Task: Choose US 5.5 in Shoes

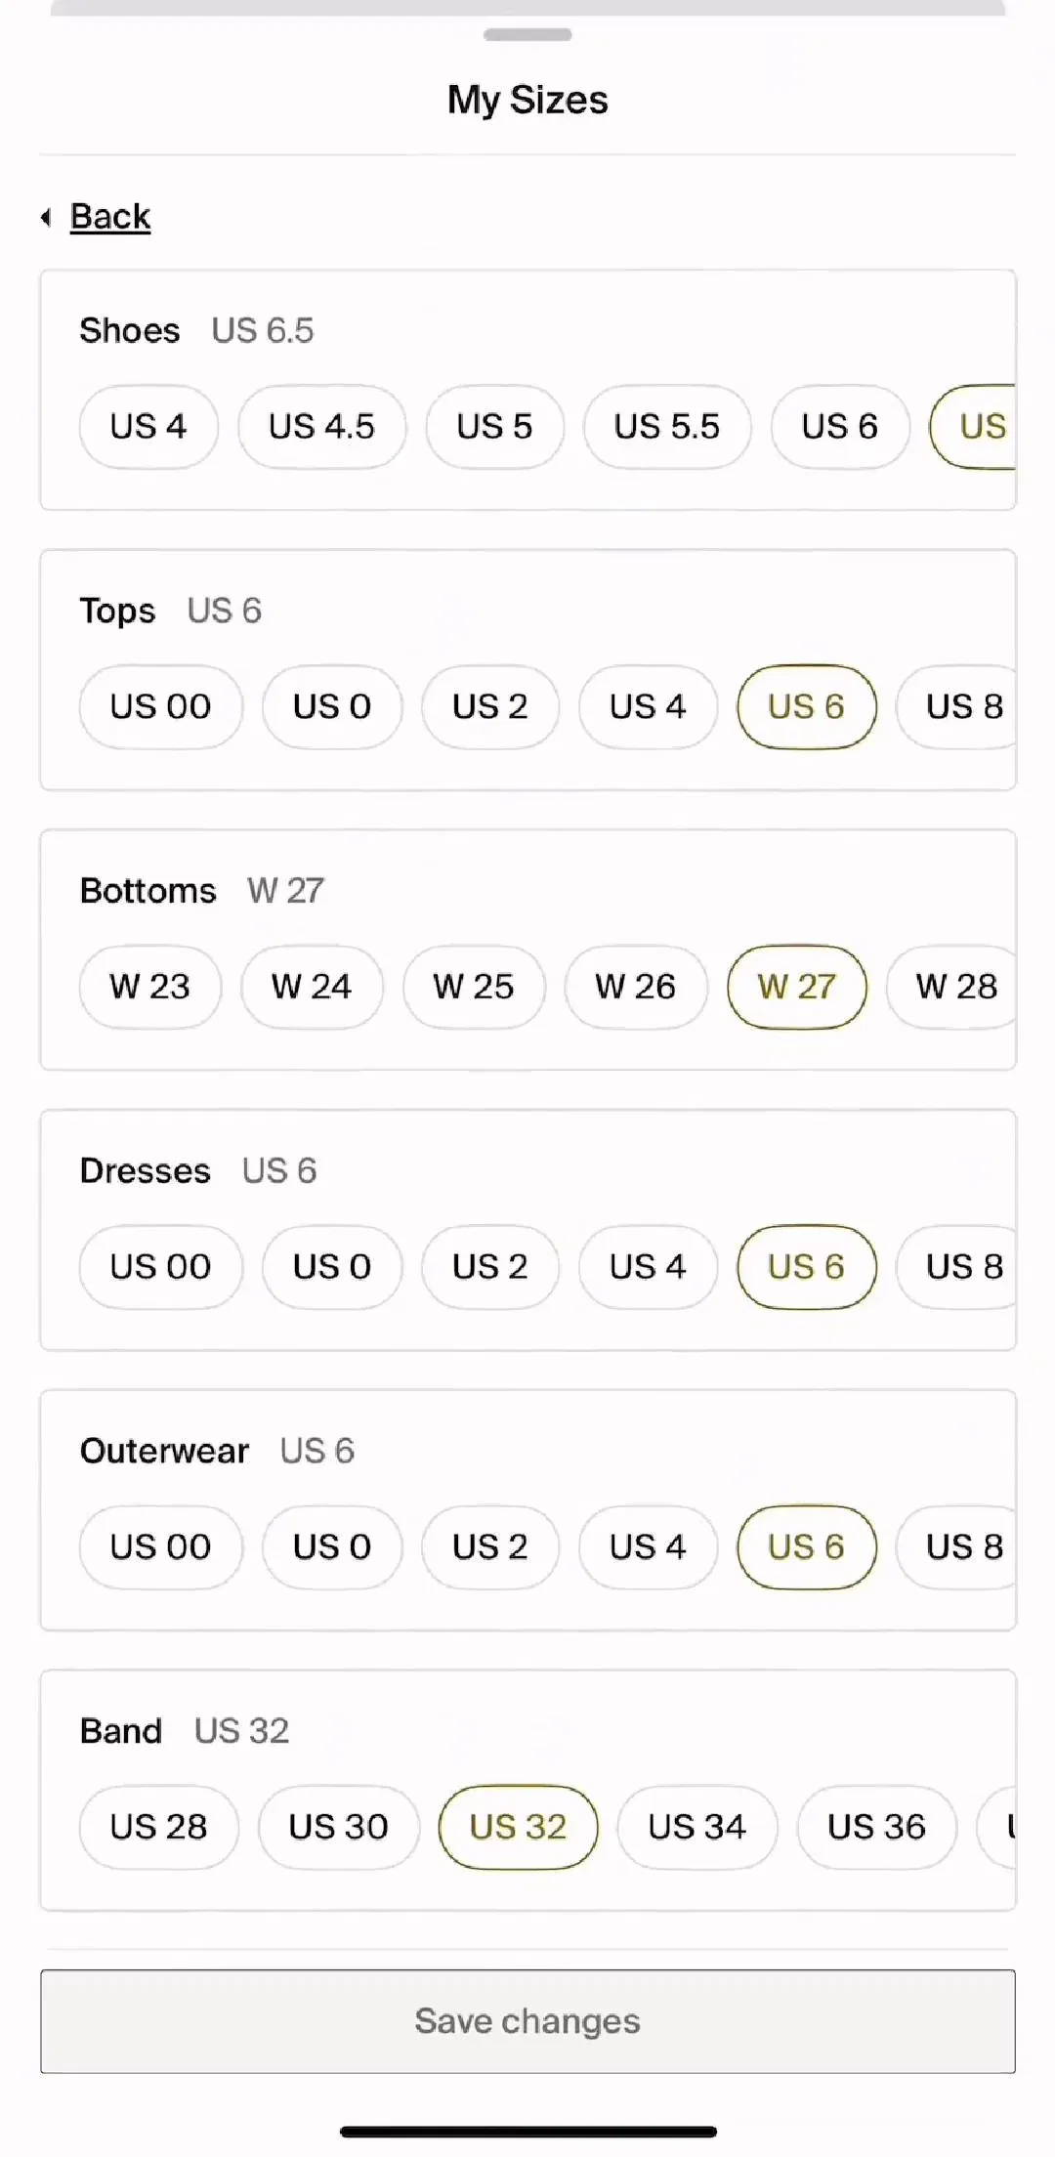Action: pyautogui.click(x=667, y=427)
